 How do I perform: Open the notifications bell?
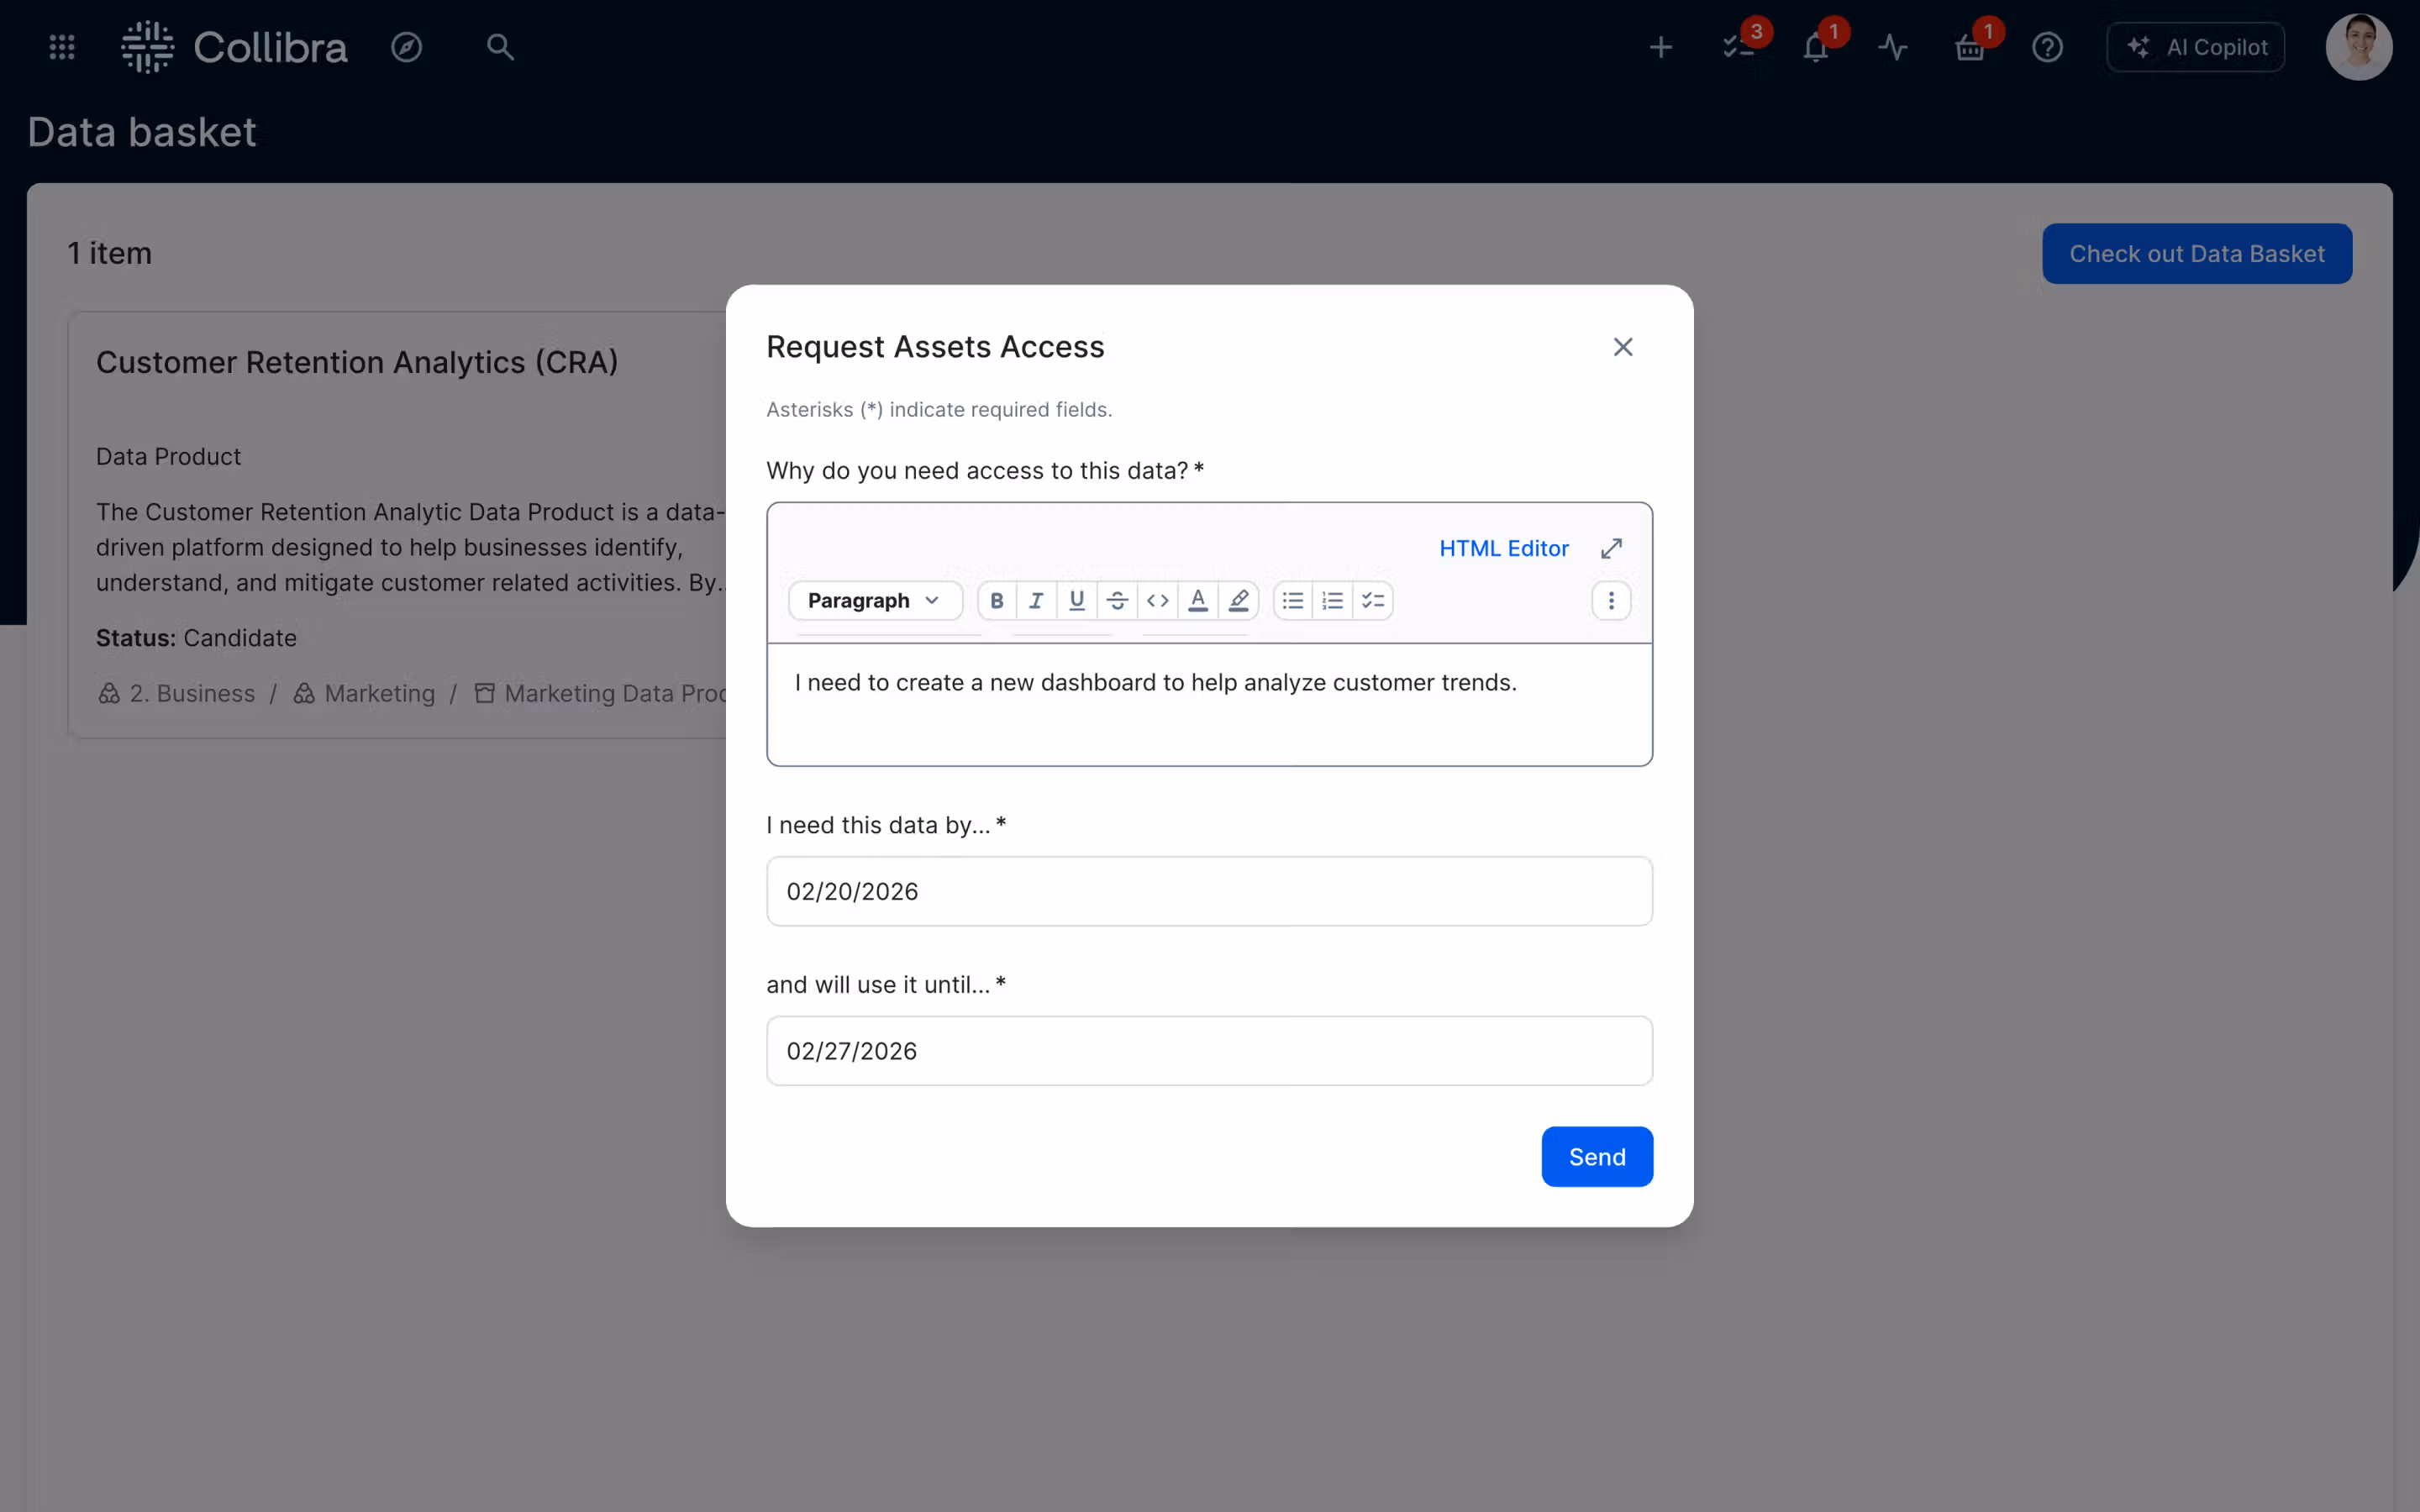pos(1816,47)
